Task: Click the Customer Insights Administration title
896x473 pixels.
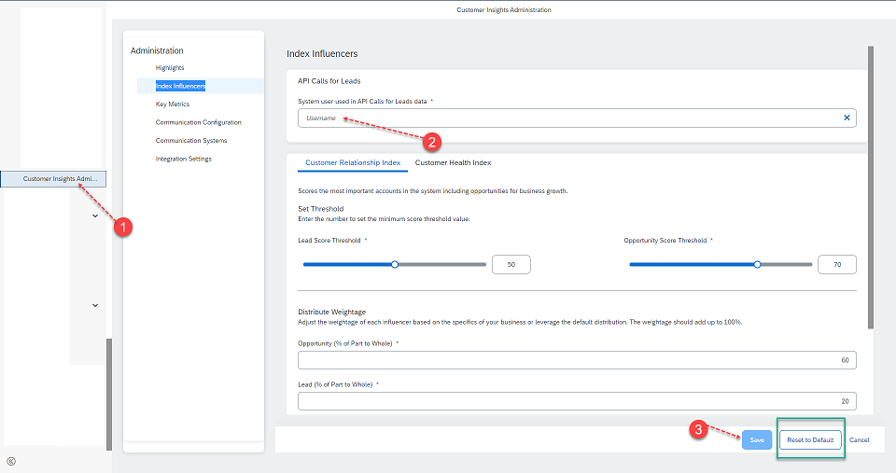Action: point(503,9)
